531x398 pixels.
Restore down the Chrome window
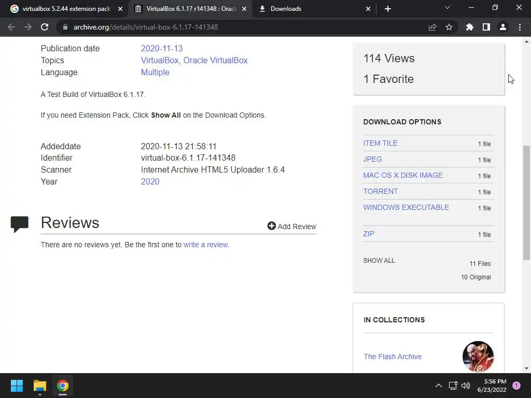click(495, 7)
